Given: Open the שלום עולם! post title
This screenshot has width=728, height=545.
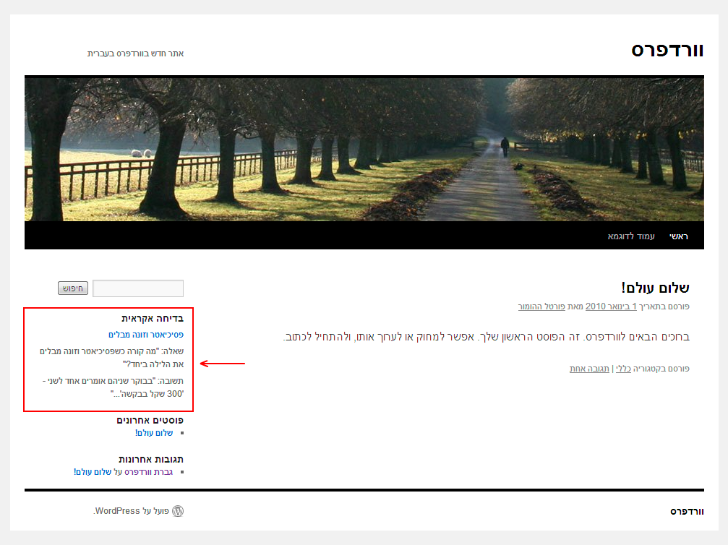Looking at the screenshot, I should (655, 288).
